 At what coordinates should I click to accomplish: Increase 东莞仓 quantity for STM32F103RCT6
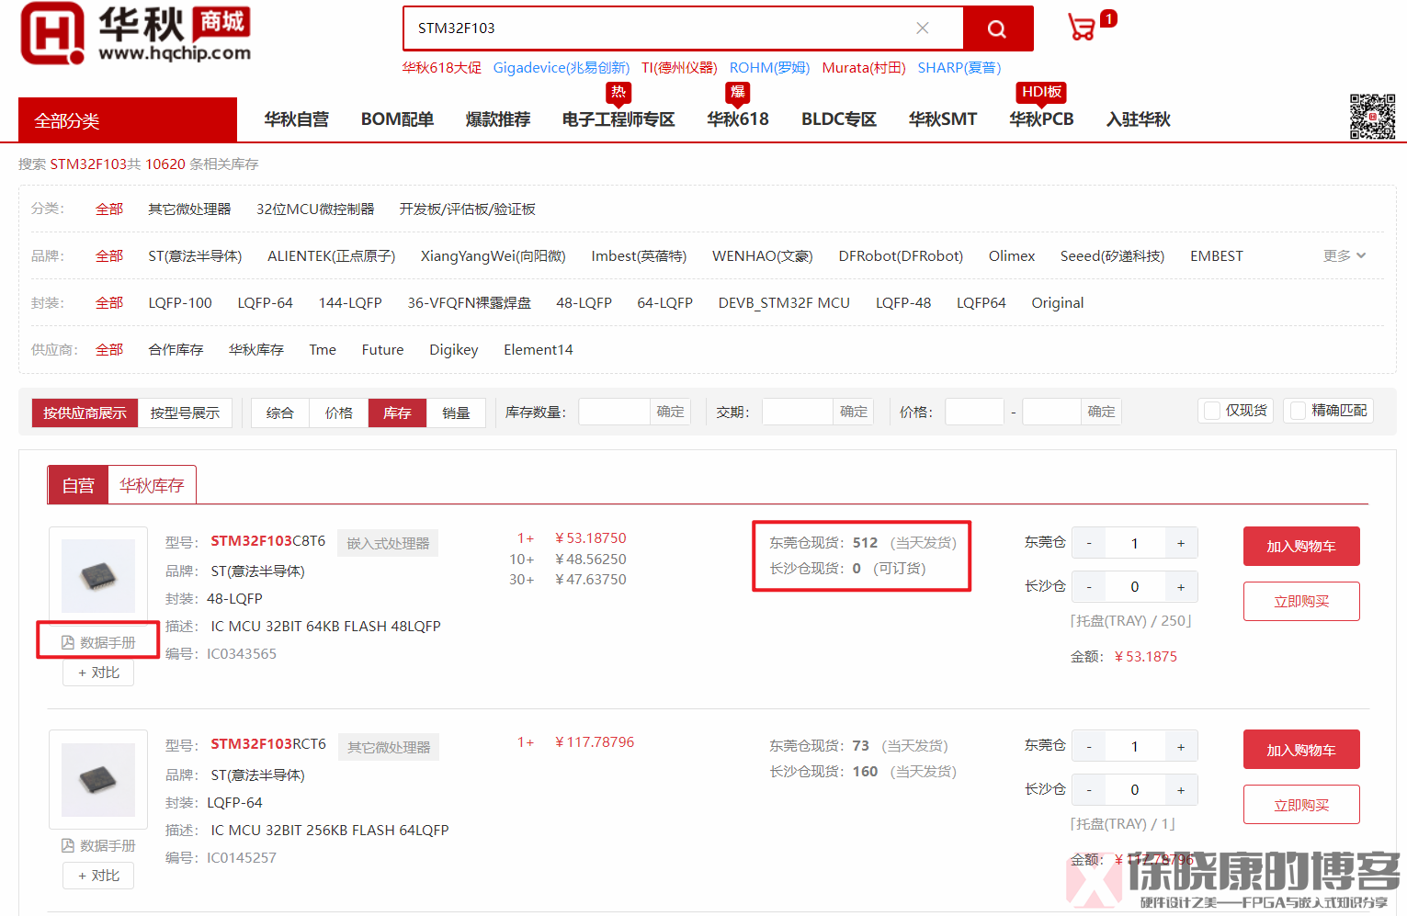pos(1181,747)
